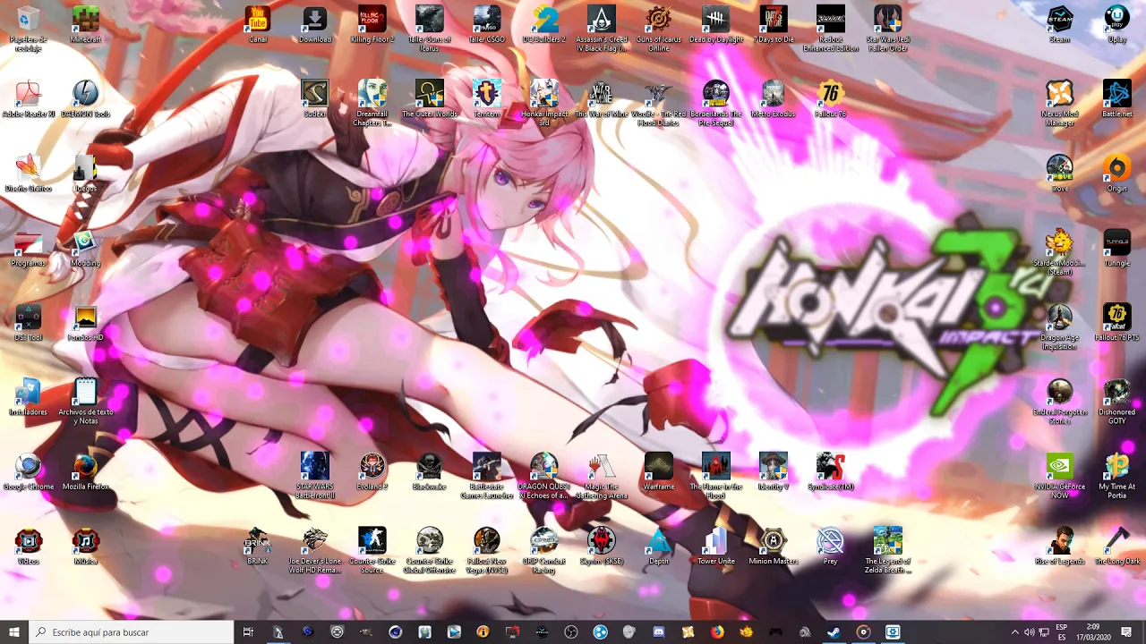1146x644 pixels.
Task: Open DAEMON Tools shortcut
Action: pos(86,98)
